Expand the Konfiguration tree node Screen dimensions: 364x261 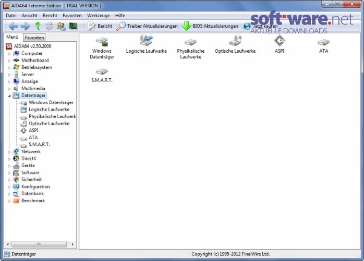click(9, 187)
